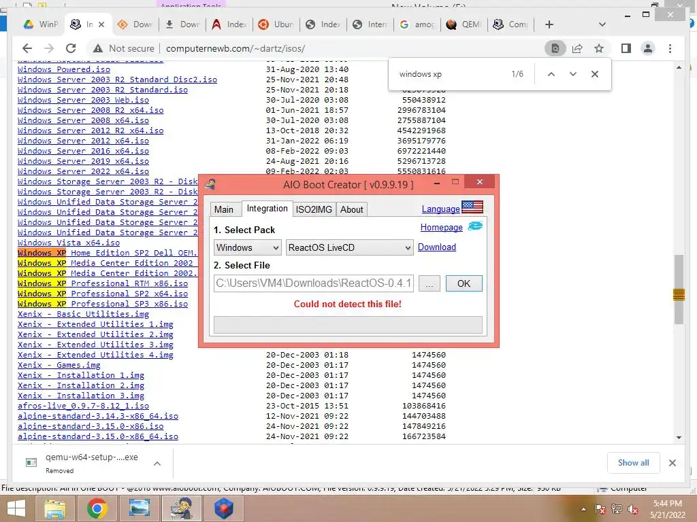Click the AIO Boot Creator title bar icon

211,184
